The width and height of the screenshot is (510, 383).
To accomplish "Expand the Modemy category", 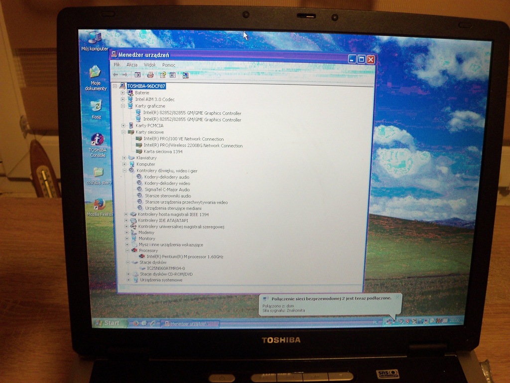I will 126,232.
